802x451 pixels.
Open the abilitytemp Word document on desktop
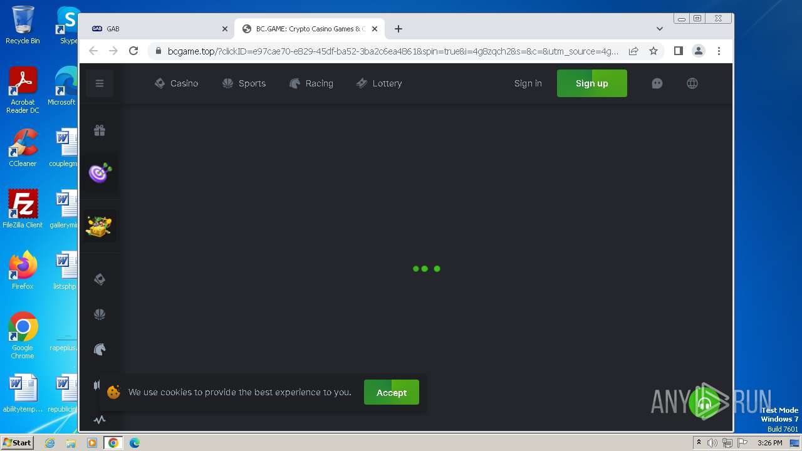tap(23, 393)
